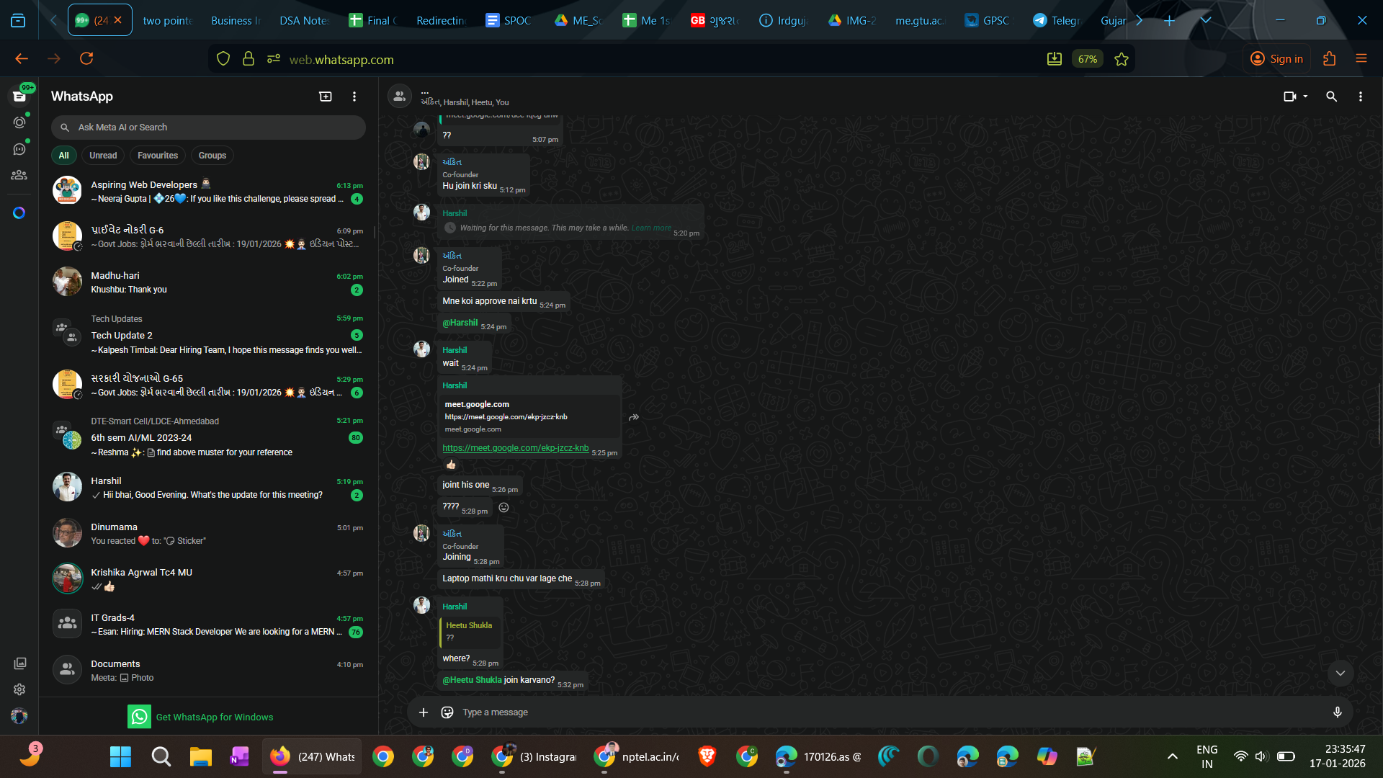Screen dimensions: 1383x778
Task: Open the emoji picker beside message box
Action: tap(447, 712)
